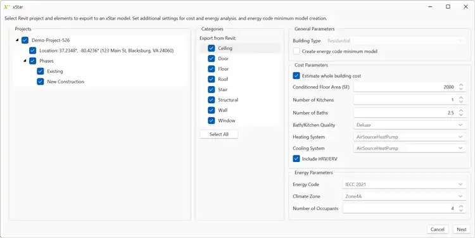Decrease Number of Baths with down arrow
This screenshot has height=238, width=475.
coord(461,115)
